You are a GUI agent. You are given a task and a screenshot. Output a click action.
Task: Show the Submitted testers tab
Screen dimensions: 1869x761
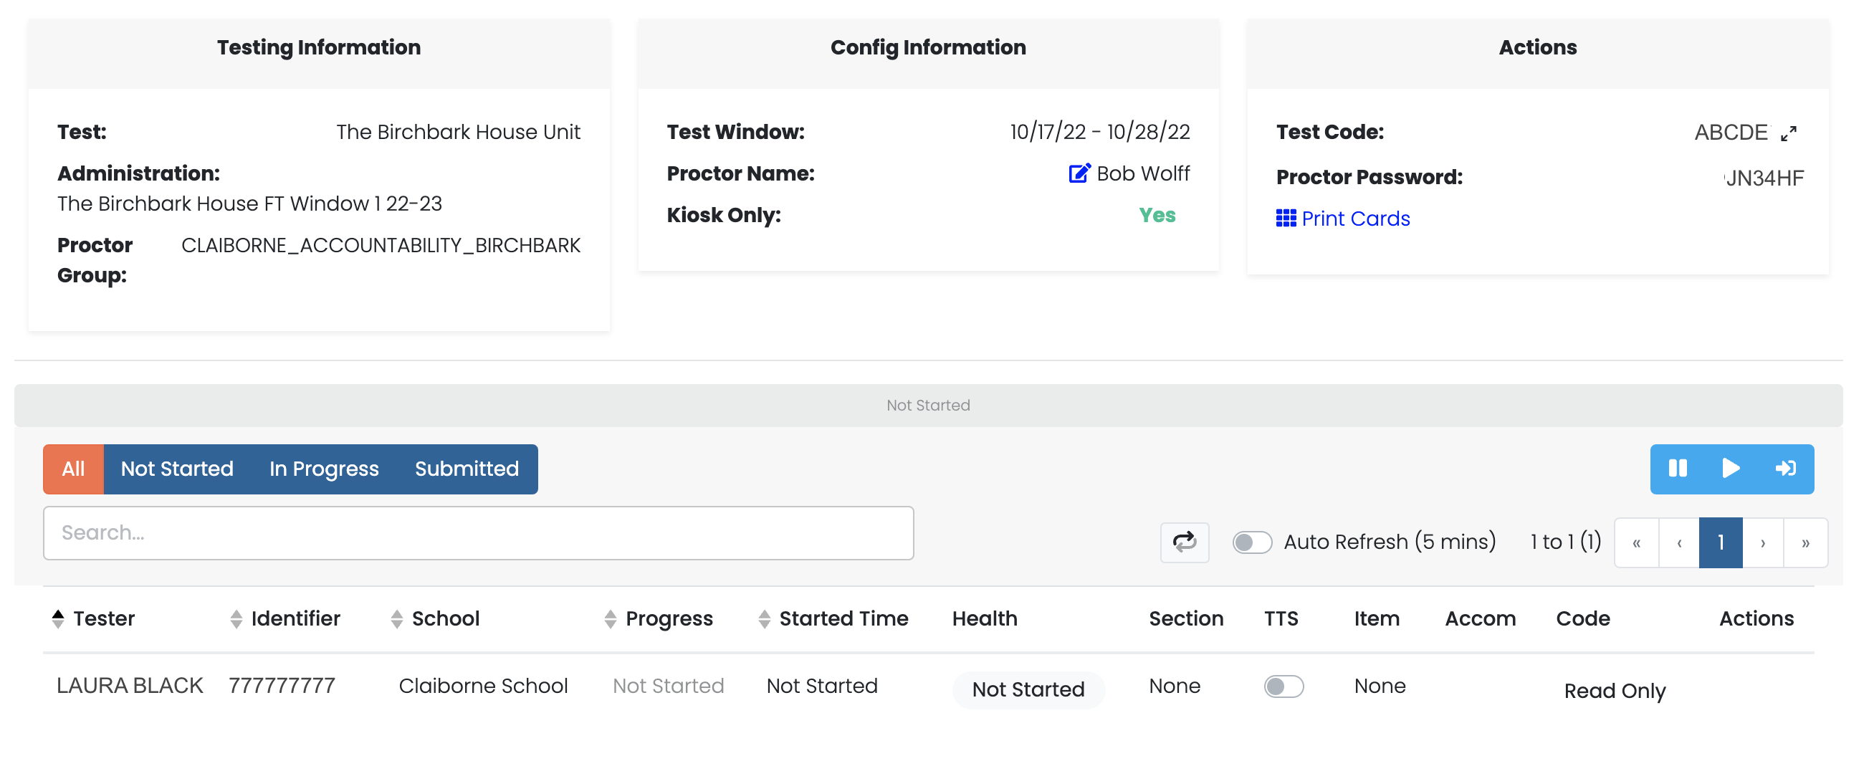[467, 469]
